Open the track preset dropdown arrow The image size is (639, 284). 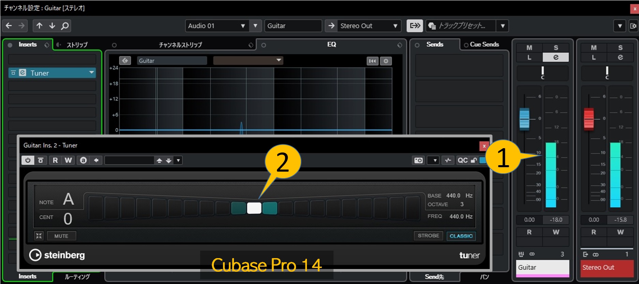[x=502, y=26]
